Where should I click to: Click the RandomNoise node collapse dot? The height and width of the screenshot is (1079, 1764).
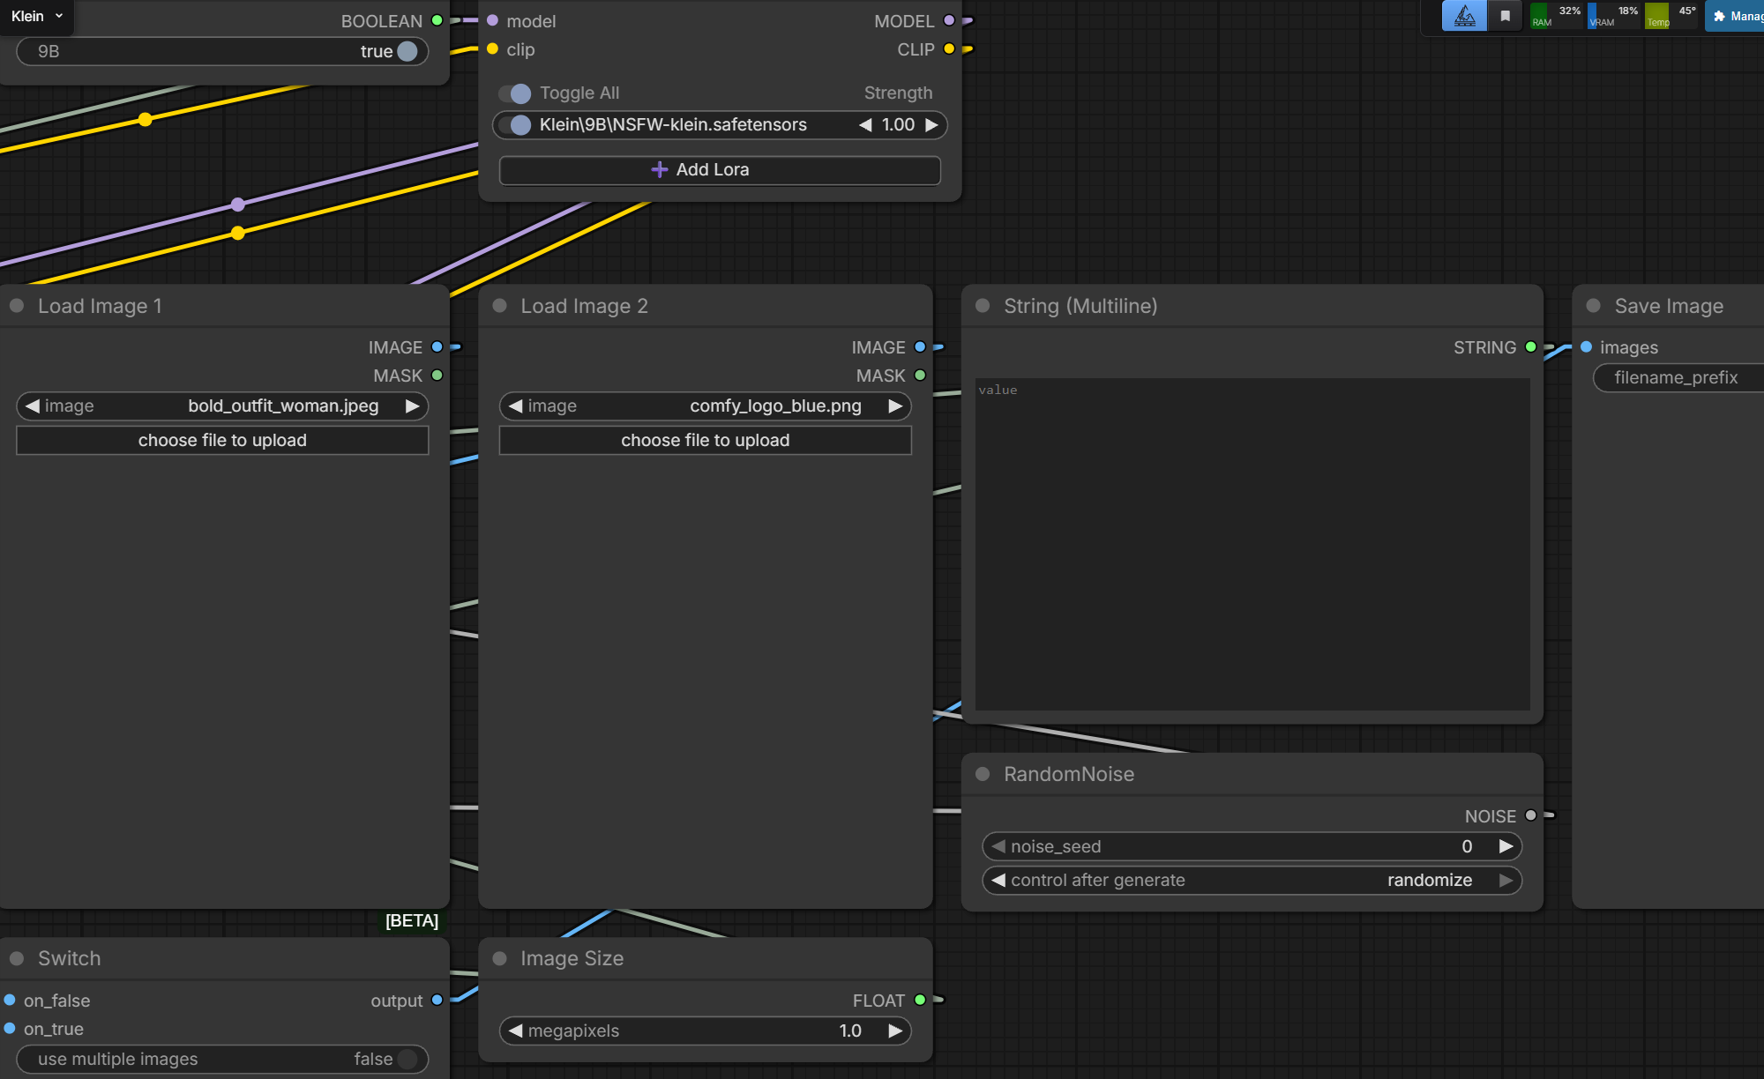[x=983, y=774]
